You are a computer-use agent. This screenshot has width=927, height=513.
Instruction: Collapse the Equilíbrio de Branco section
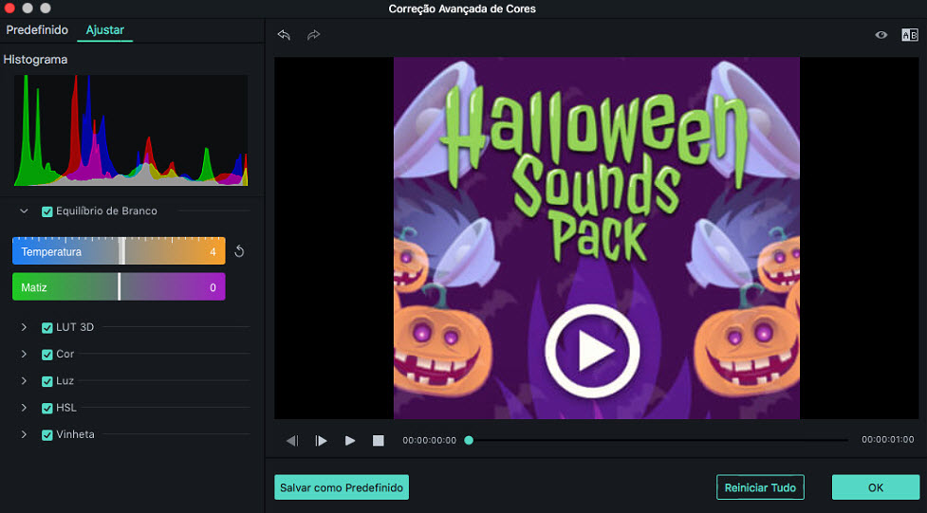pyautogui.click(x=24, y=211)
